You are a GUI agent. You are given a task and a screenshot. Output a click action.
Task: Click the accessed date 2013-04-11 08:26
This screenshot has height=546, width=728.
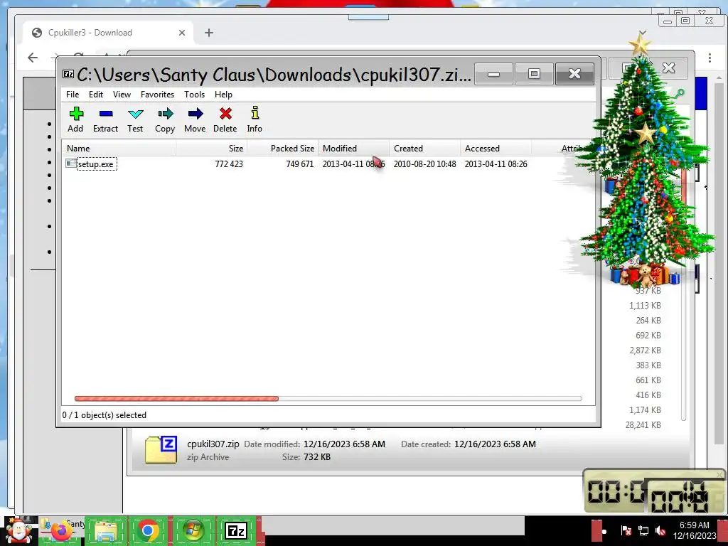496,164
